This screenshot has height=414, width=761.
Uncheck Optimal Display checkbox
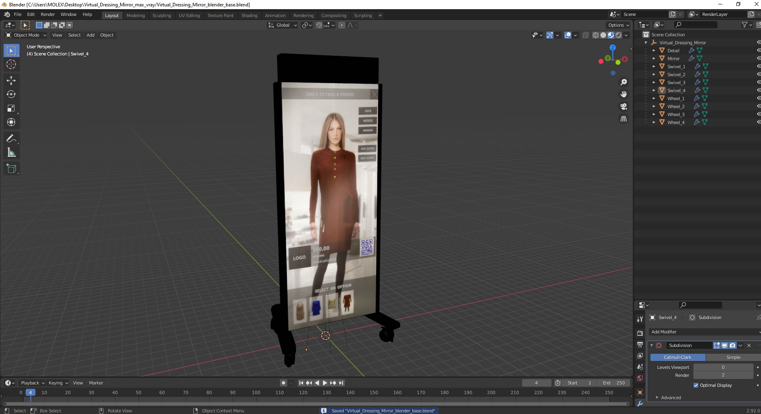pos(696,385)
